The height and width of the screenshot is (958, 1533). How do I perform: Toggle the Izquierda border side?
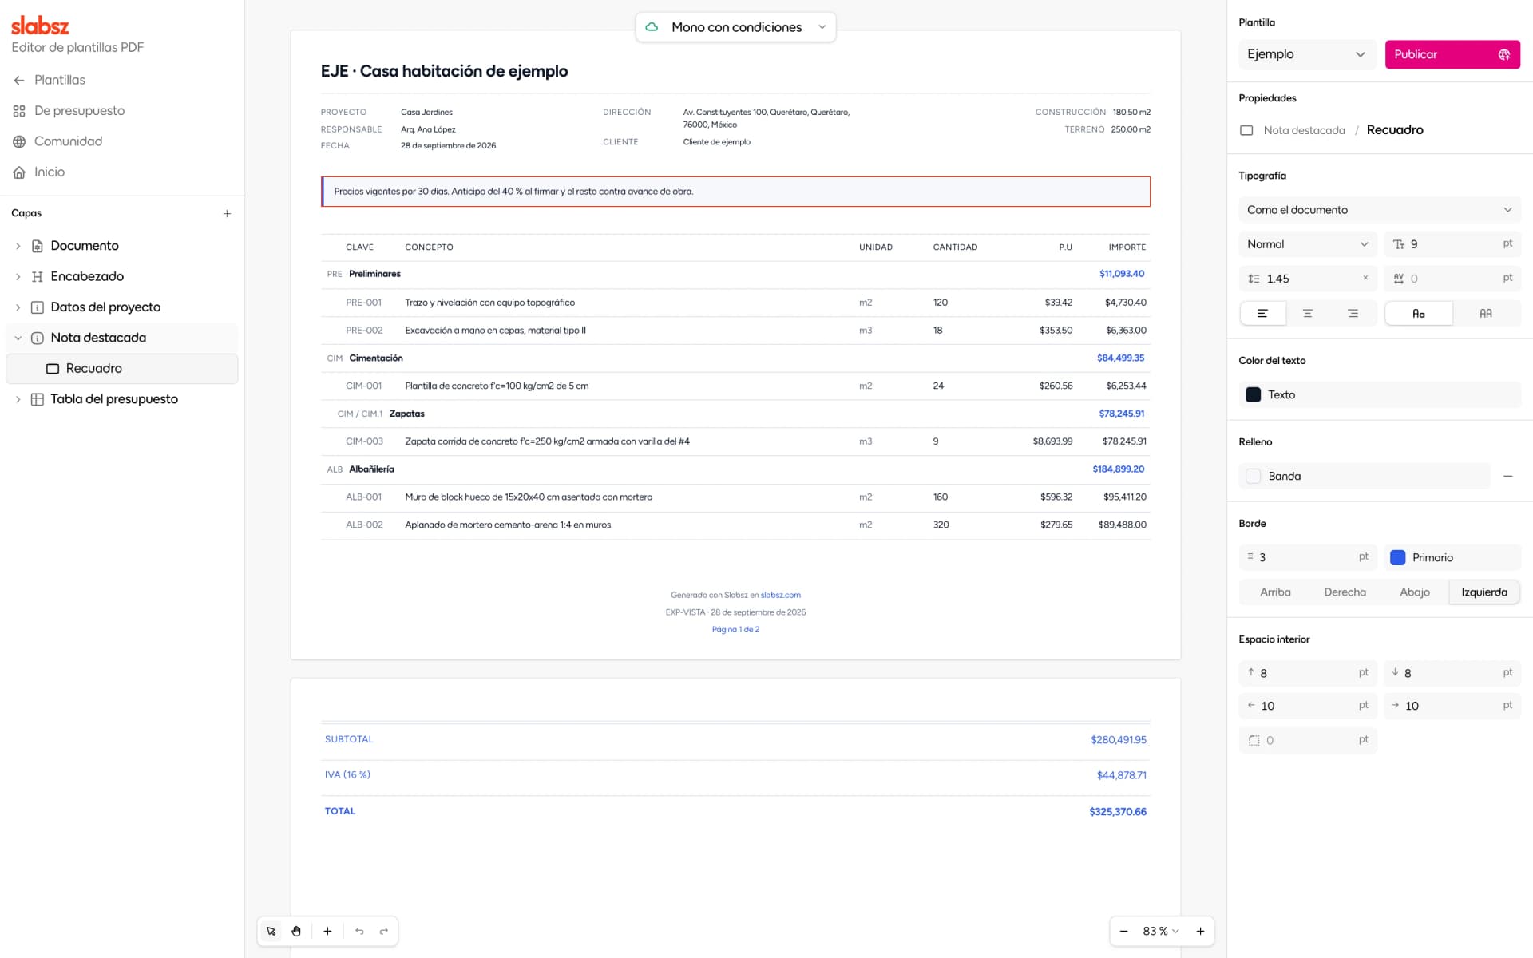tap(1484, 592)
